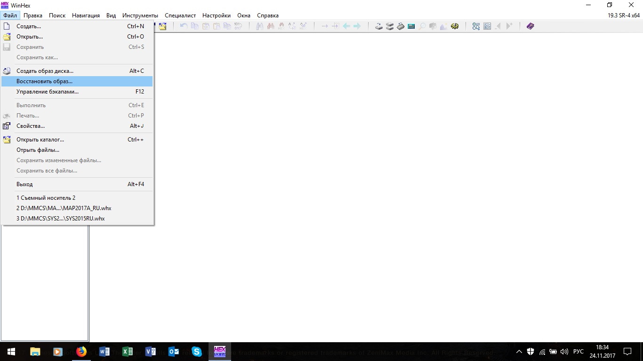Click the Forward cyan arrow icon

point(357,26)
